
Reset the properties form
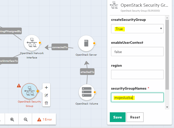(135, 117)
